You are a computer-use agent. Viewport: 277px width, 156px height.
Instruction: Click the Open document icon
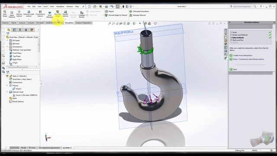(95, 6)
